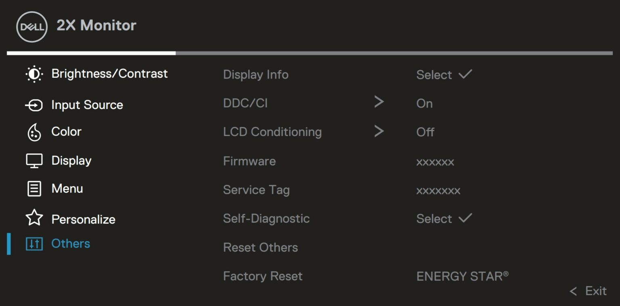Open Color settings via the droplet icon
This screenshot has height=306, width=620.
[34, 132]
